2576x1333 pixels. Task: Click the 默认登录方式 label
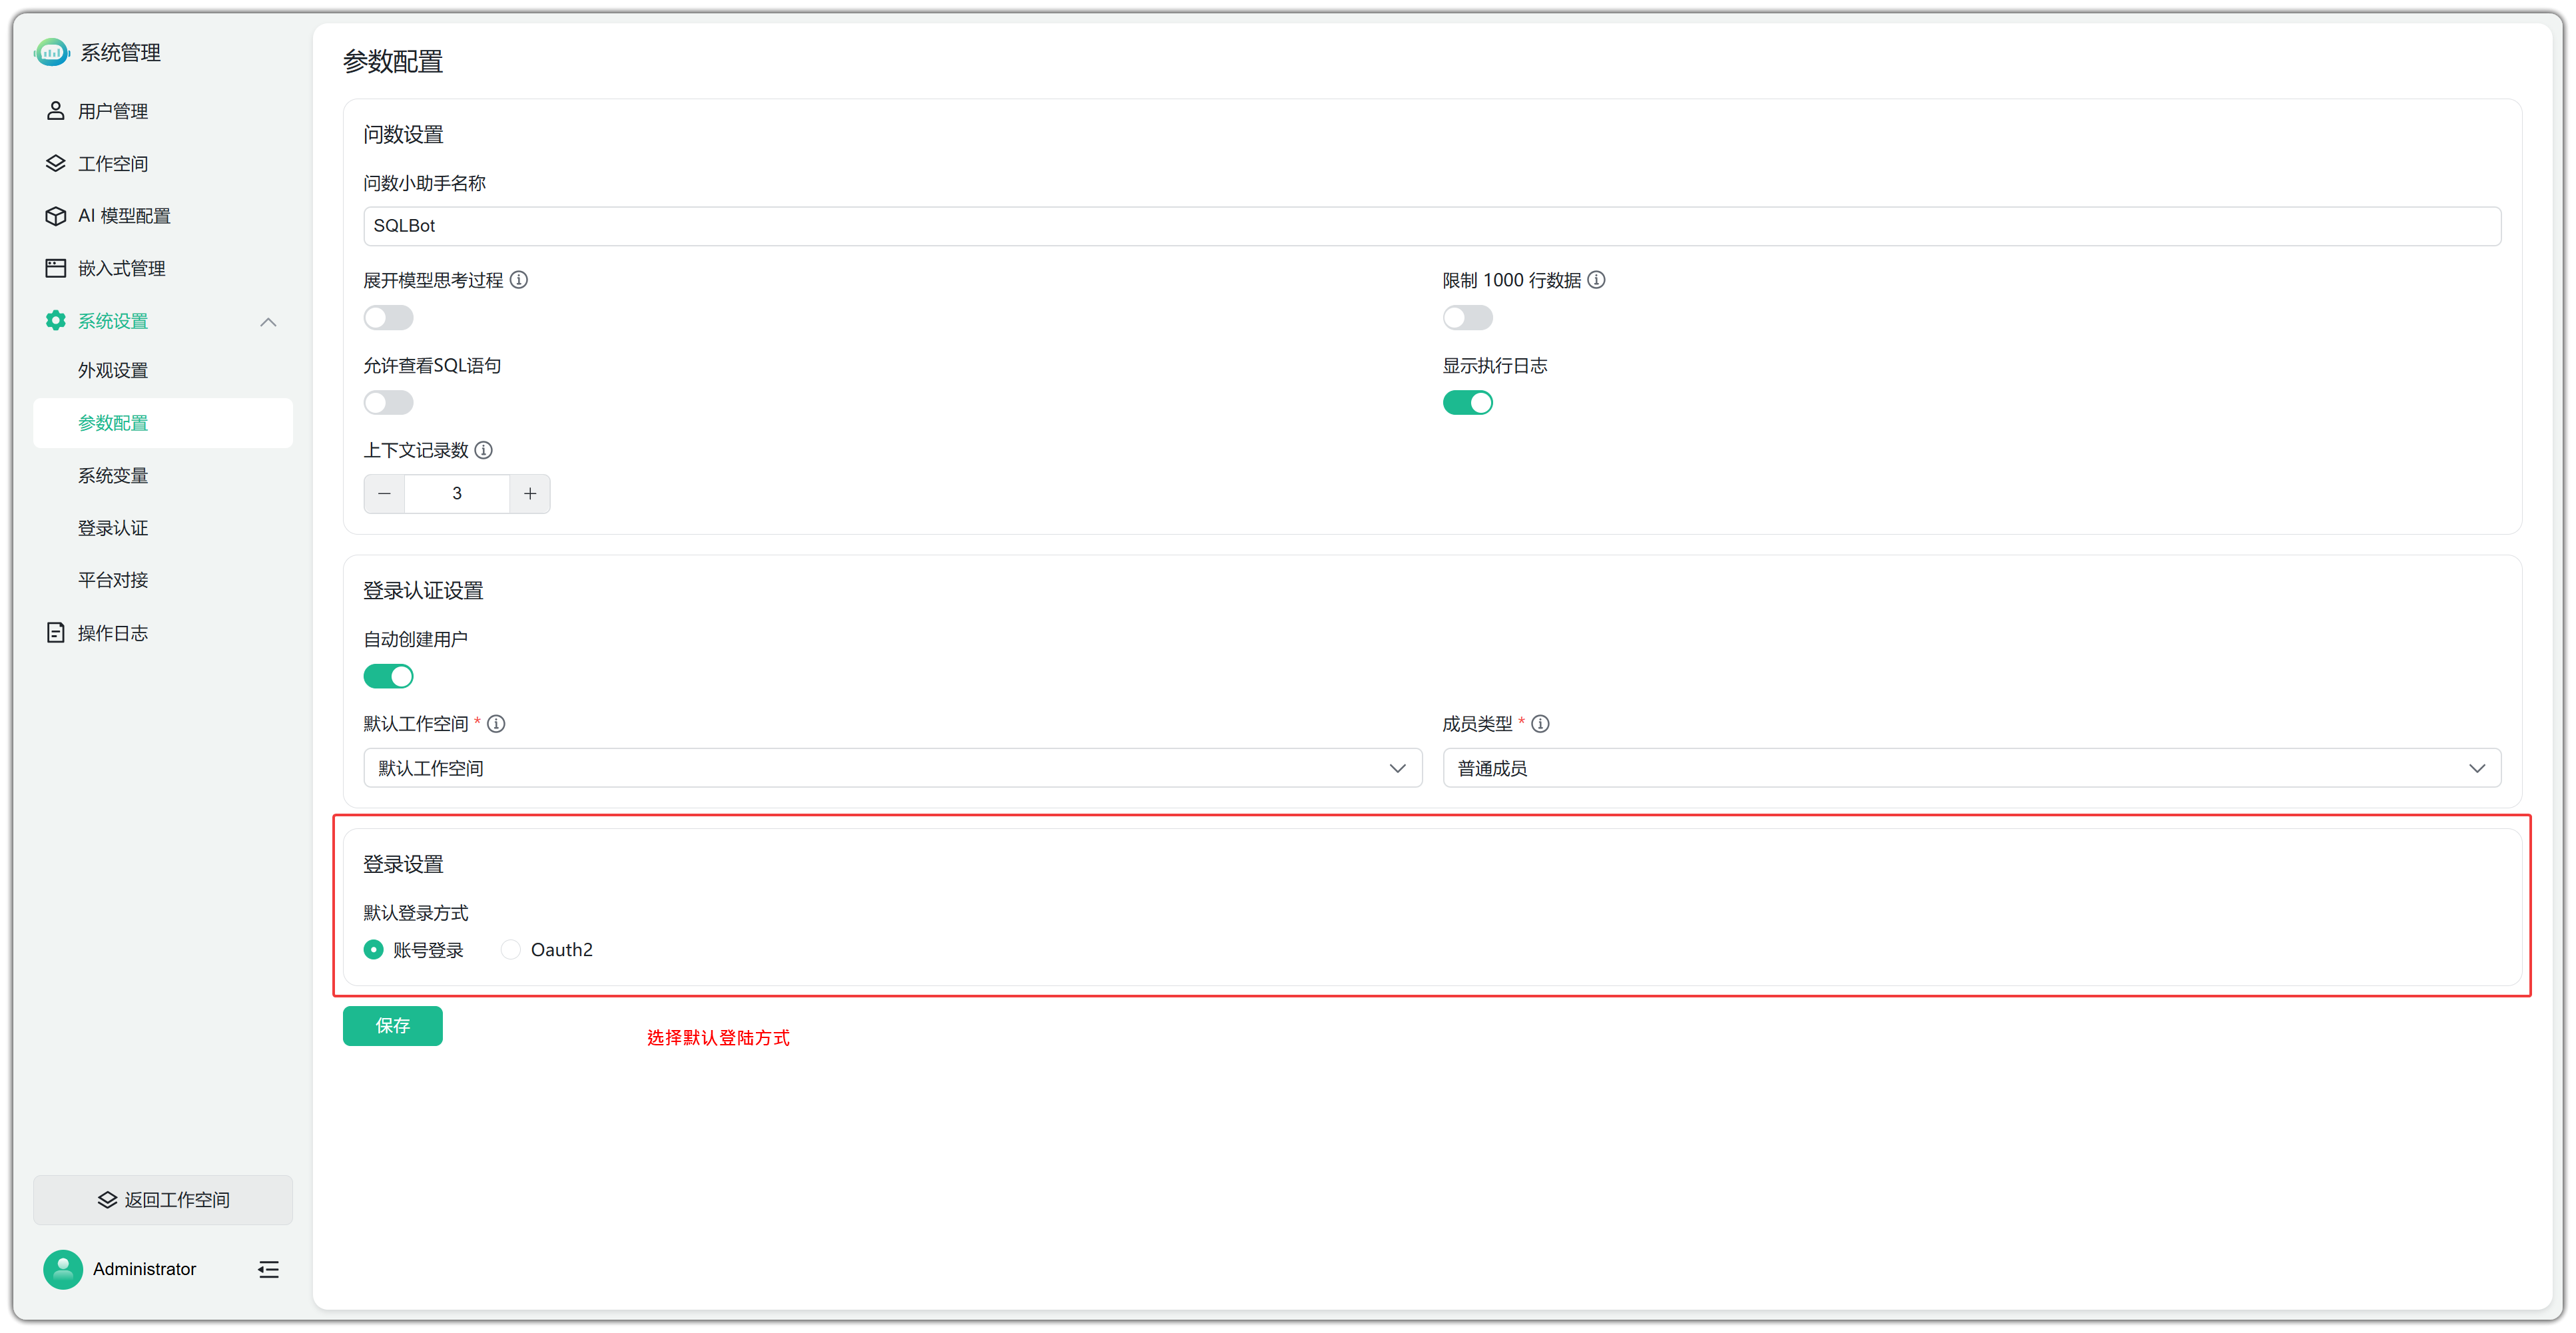pyautogui.click(x=416, y=913)
